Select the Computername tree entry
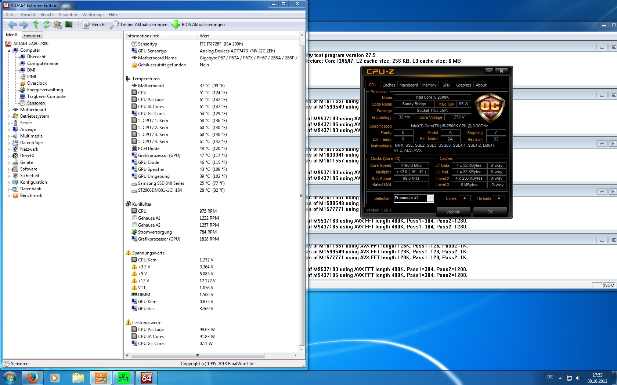 point(39,63)
